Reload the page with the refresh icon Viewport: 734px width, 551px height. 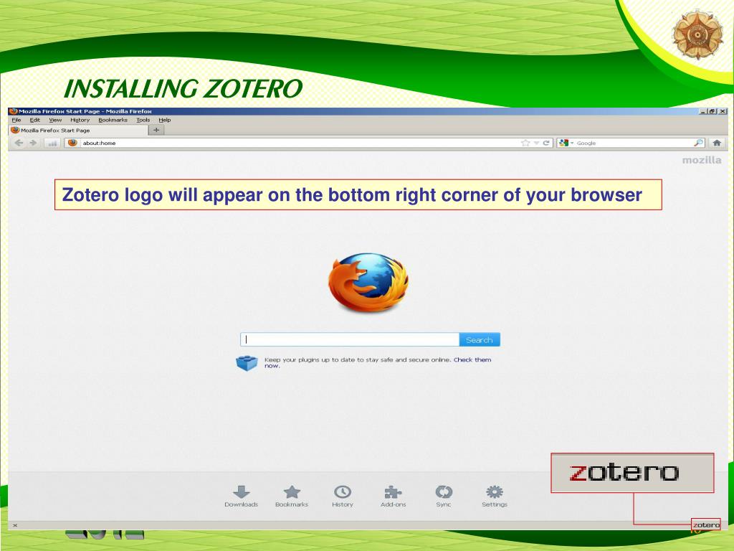coord(545,143)
